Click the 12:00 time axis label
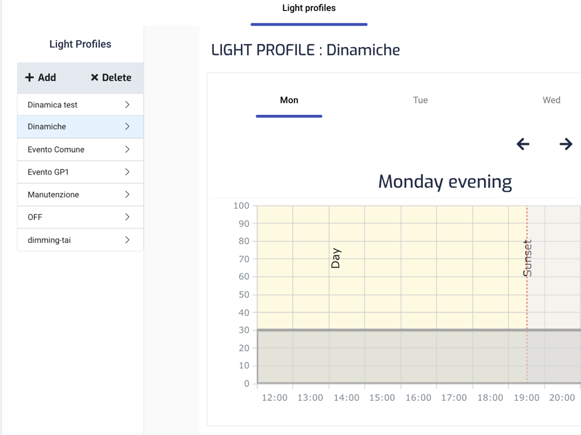The height and width of the screenshot is (435, 581). tap(275, 398)
